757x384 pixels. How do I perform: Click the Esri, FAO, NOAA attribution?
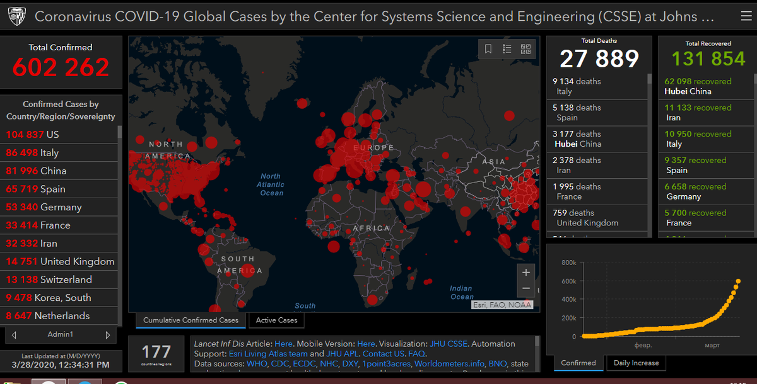502,305
